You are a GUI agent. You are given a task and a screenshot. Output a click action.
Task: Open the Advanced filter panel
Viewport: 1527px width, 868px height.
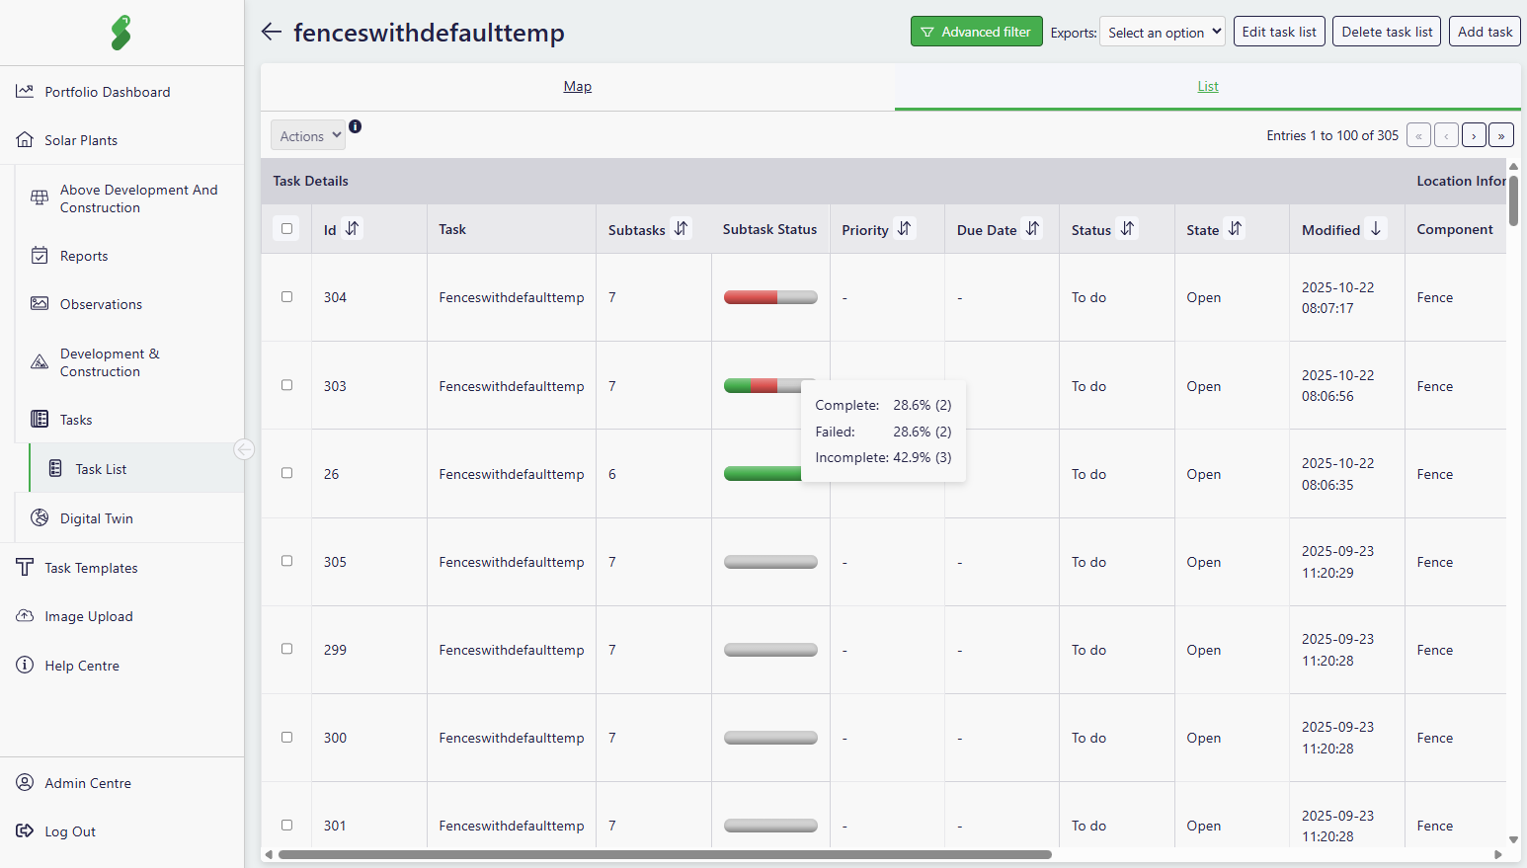976,32
